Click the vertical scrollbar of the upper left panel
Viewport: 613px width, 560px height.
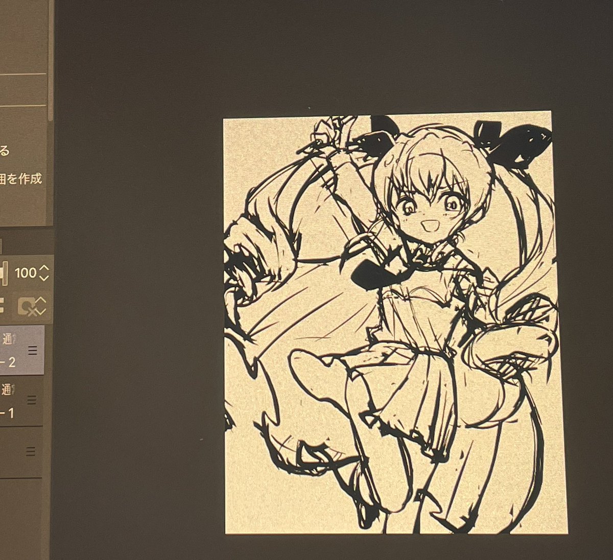click(50, 61)
